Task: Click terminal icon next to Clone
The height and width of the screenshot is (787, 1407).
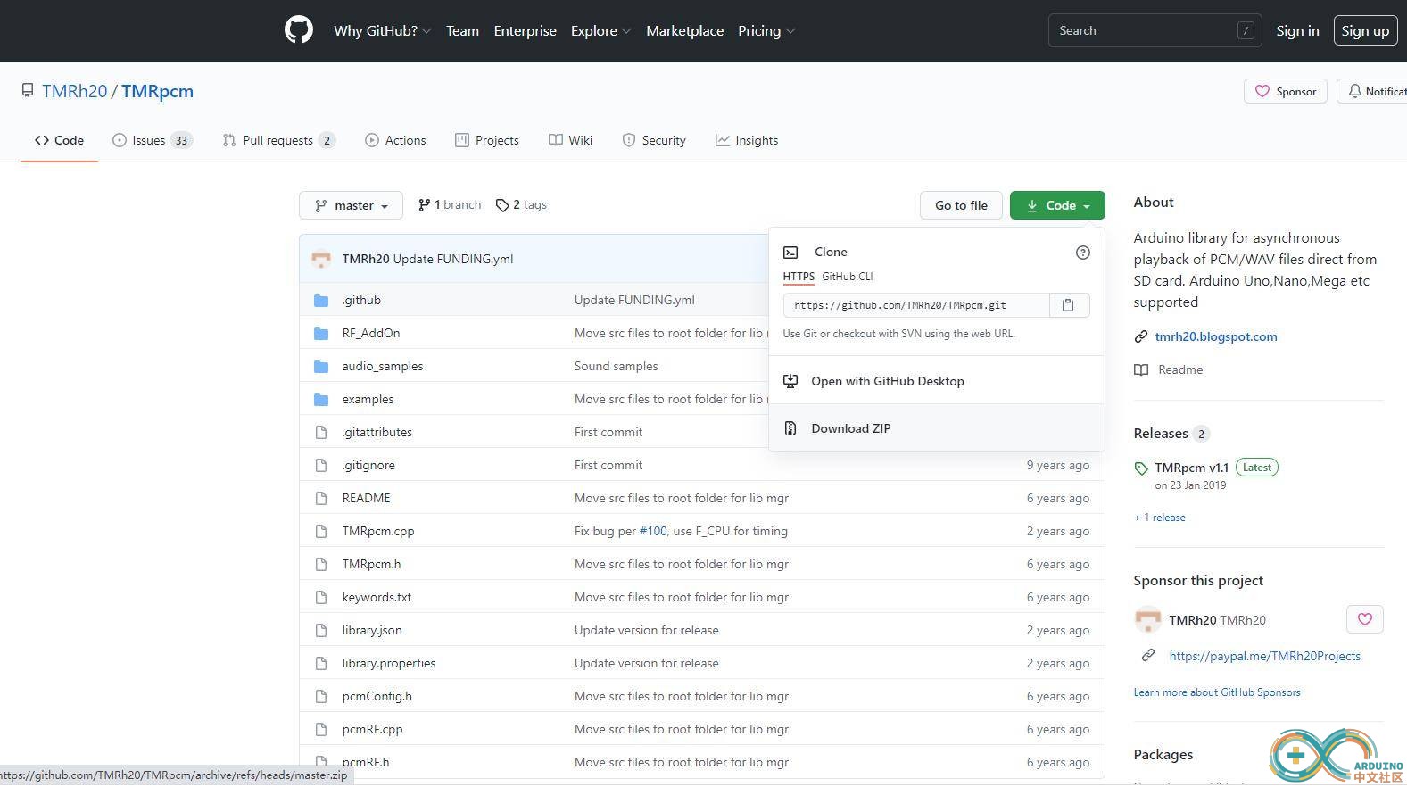Action: coord(790,253)
